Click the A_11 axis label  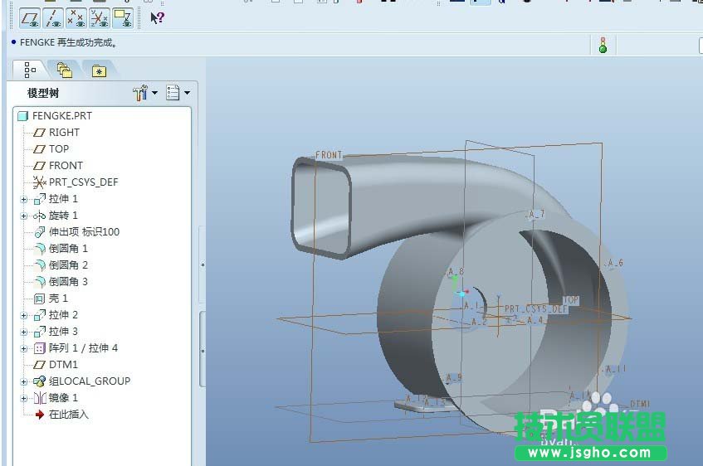click(615, 369)
